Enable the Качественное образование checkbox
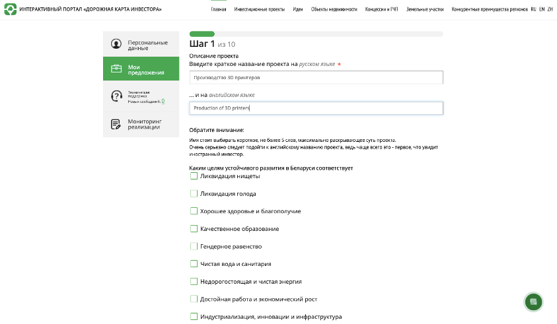 194,229
